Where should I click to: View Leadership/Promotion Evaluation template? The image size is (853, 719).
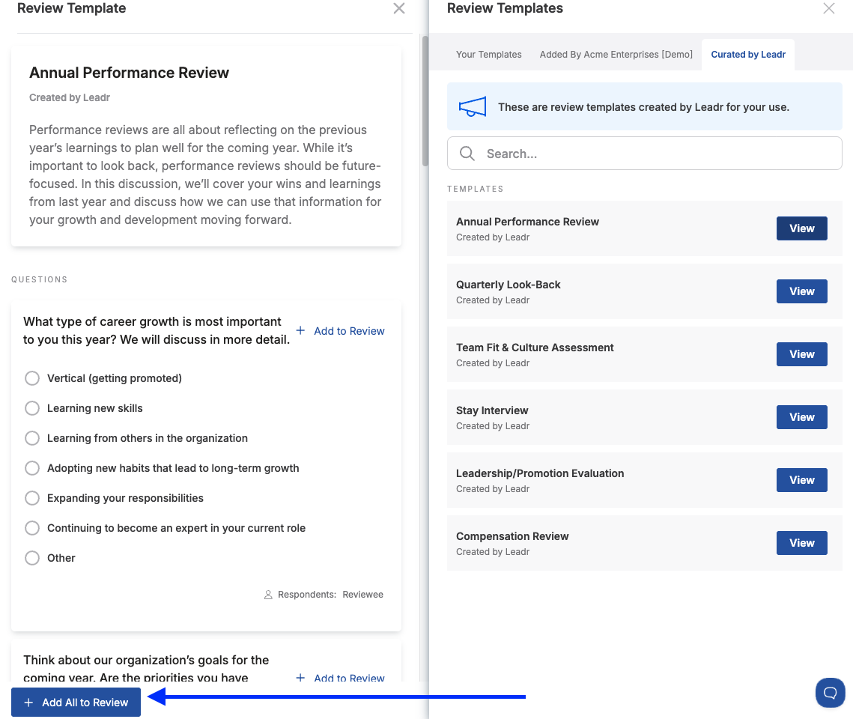coord(801,479)
